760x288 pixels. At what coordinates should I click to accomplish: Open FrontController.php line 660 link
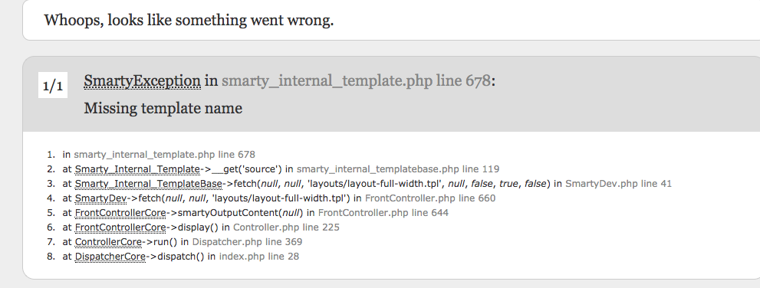(x=430, y=198)
